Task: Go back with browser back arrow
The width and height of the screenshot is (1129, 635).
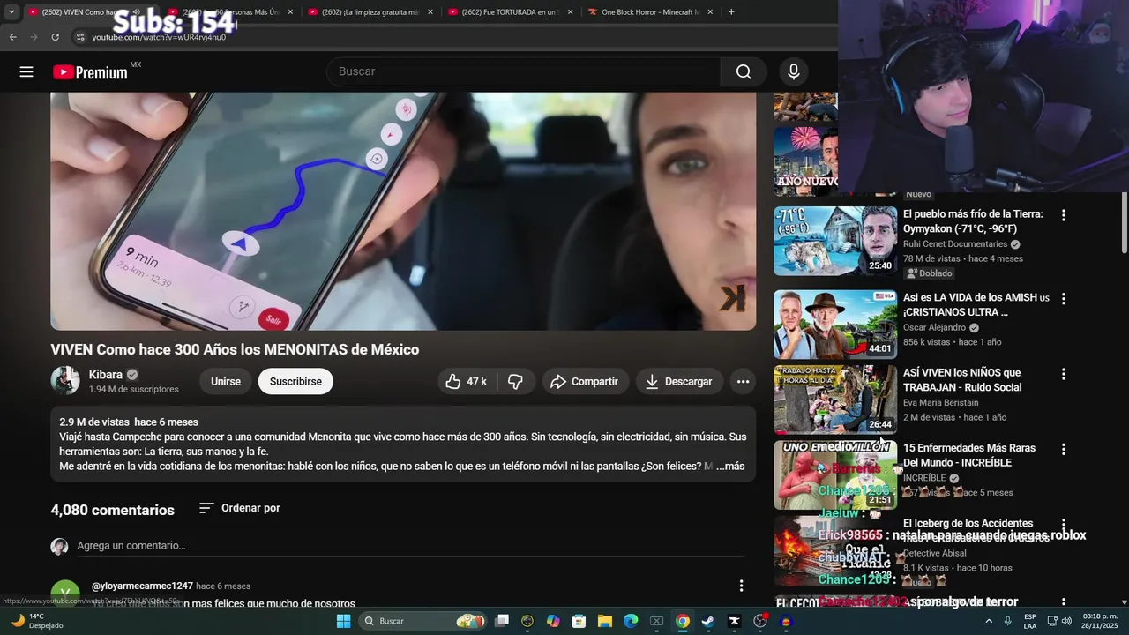Action: [12, 37]
